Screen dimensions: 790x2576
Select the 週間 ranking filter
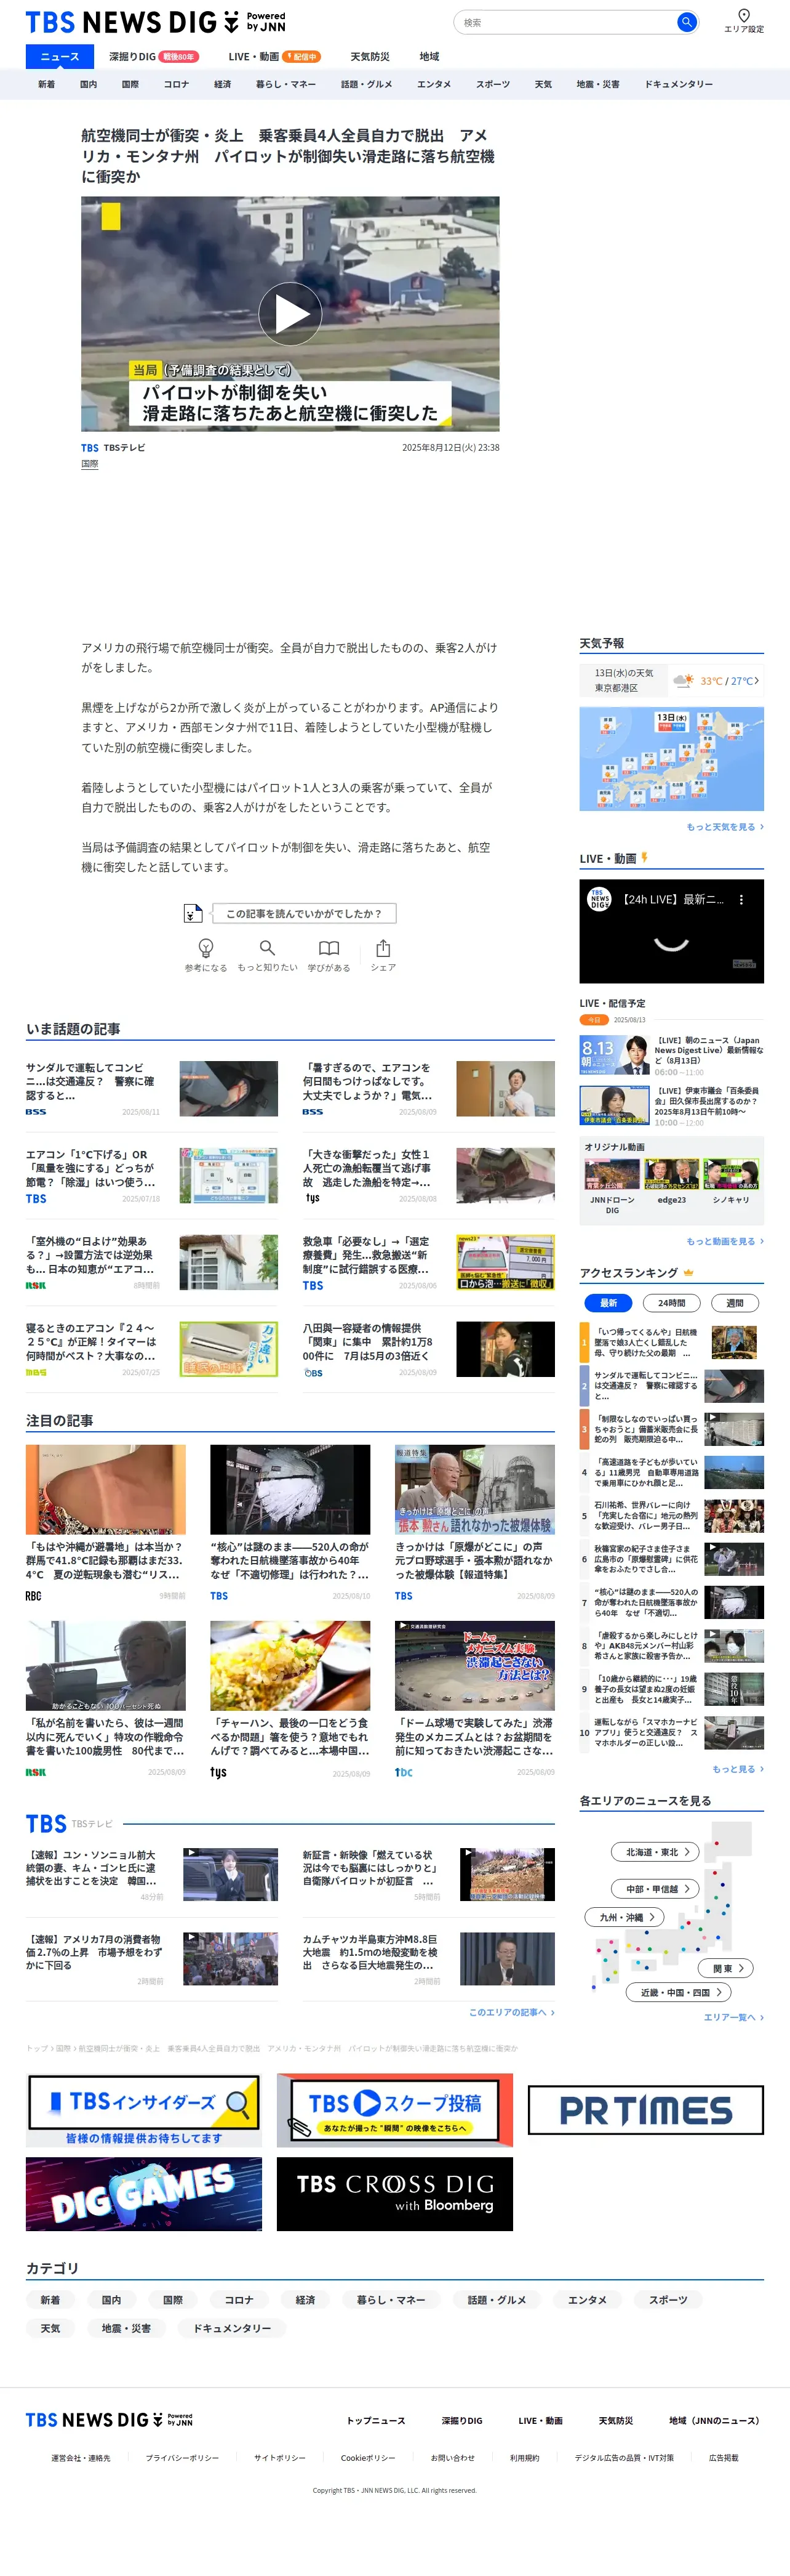coord(735,1302)
